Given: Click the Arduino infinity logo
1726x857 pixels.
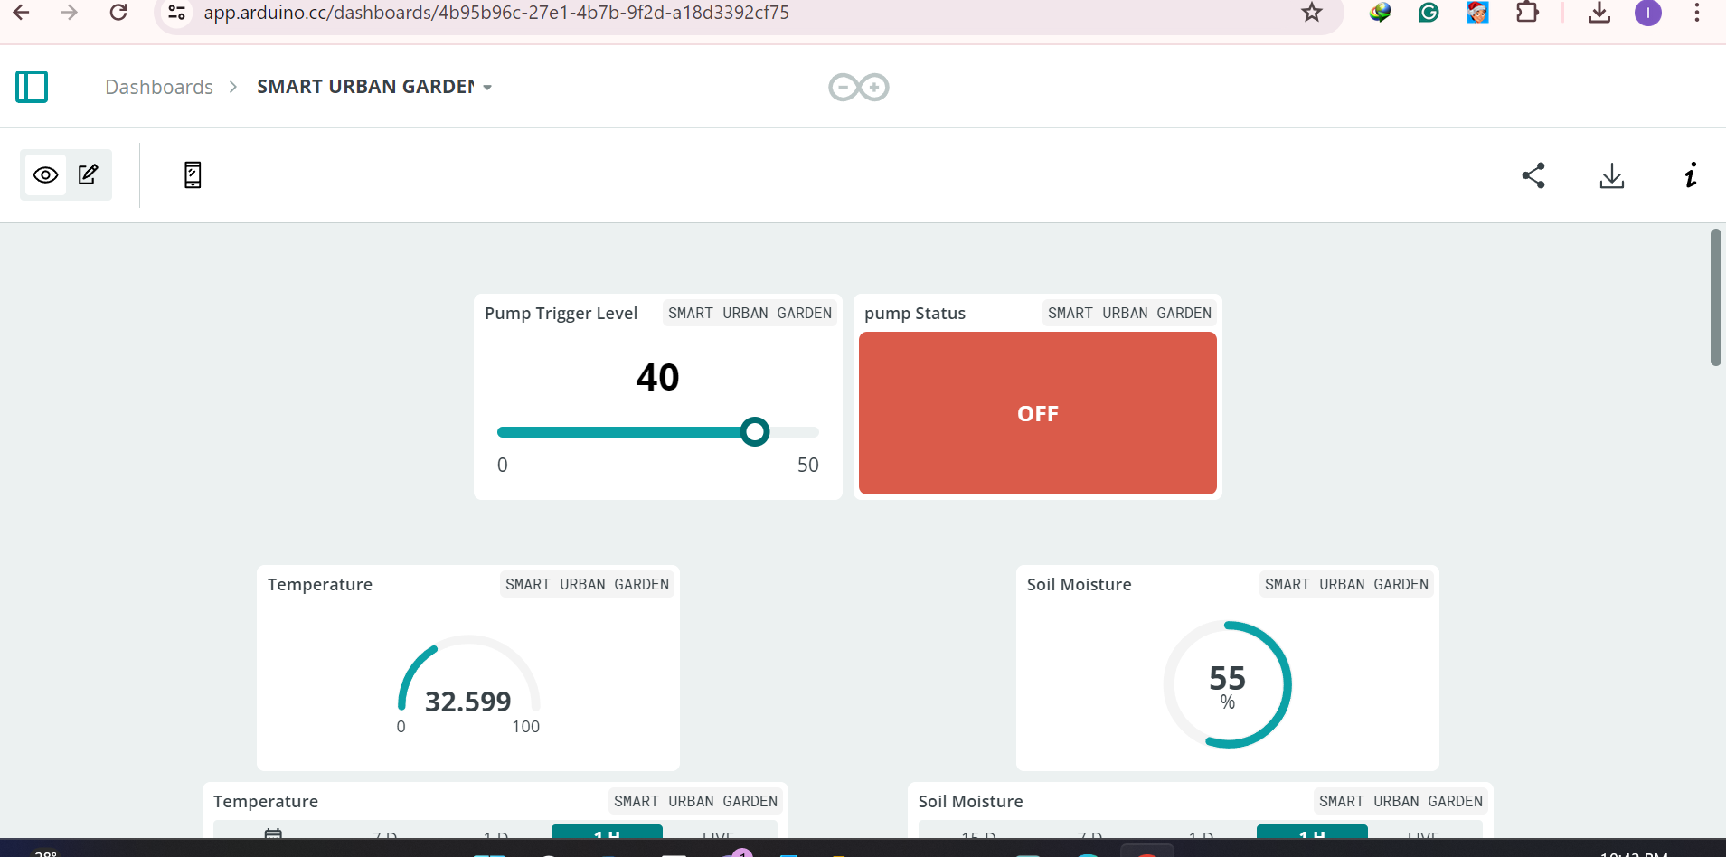Looking at the screenshot, I should [x=859, y=87].
